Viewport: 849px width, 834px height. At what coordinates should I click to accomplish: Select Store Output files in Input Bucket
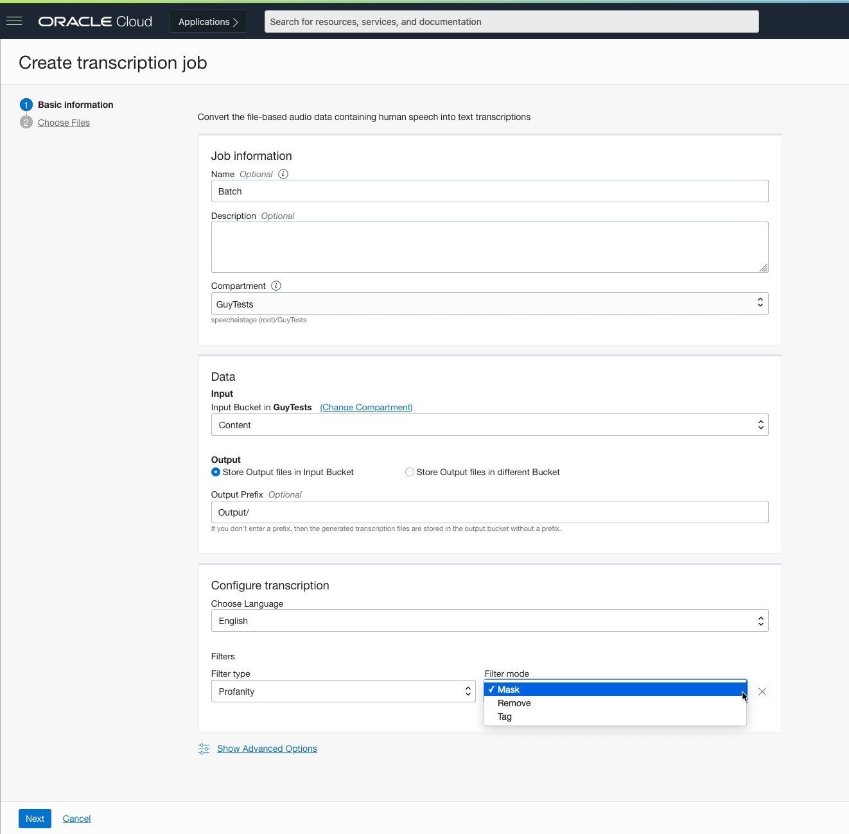[x=216, y=472]
